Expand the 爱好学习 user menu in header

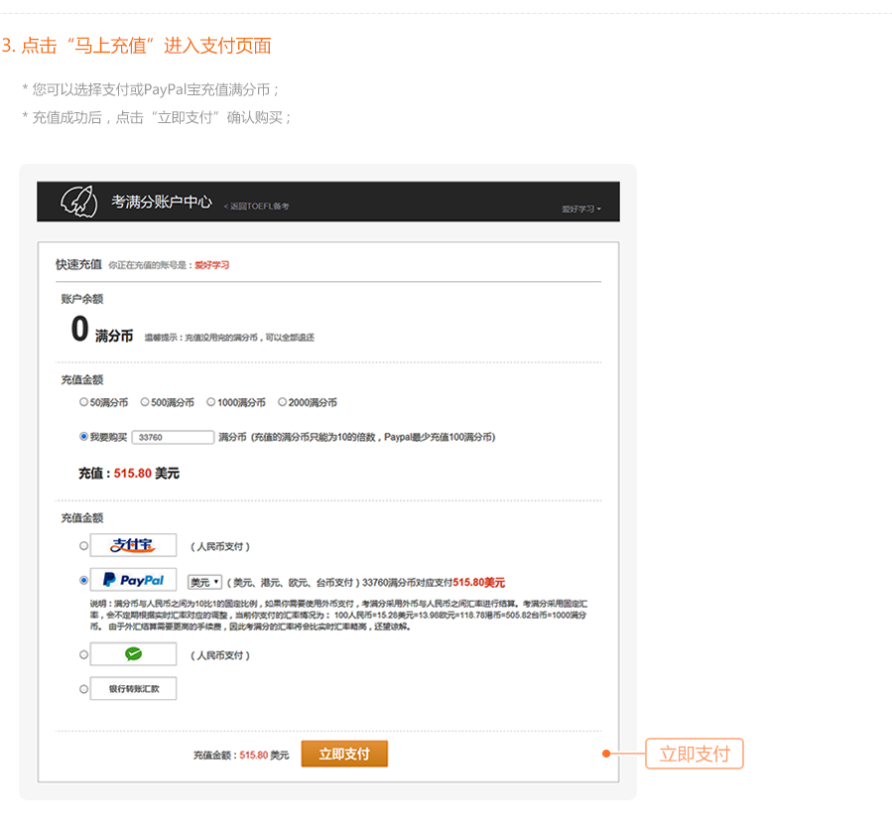click(x=581, y=208)
